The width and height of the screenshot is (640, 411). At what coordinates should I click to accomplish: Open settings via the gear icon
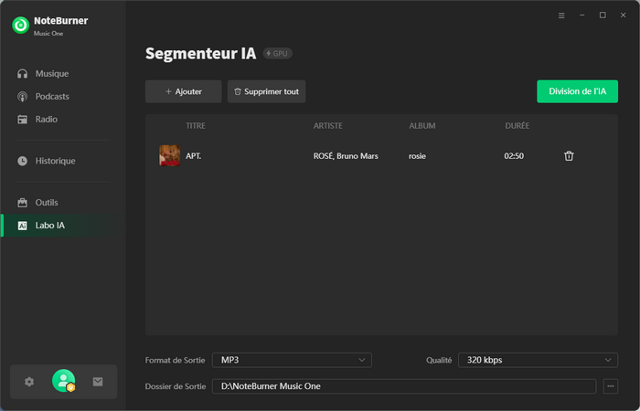(x=29, y=382)
